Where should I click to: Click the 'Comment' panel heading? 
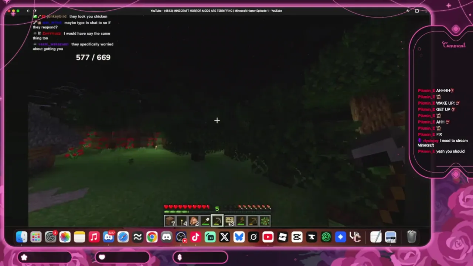(454, 45)
